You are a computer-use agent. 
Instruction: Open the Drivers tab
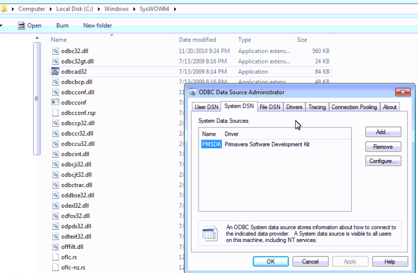coord(294,107)
